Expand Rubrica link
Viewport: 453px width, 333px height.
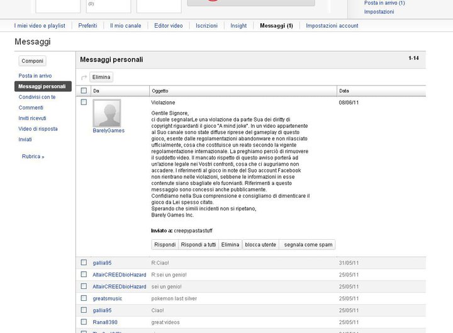point(33,156)
